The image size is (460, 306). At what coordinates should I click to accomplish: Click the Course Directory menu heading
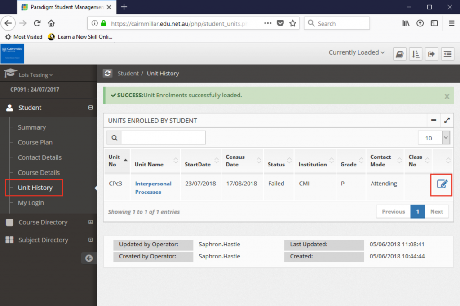(x=43, y=222)
